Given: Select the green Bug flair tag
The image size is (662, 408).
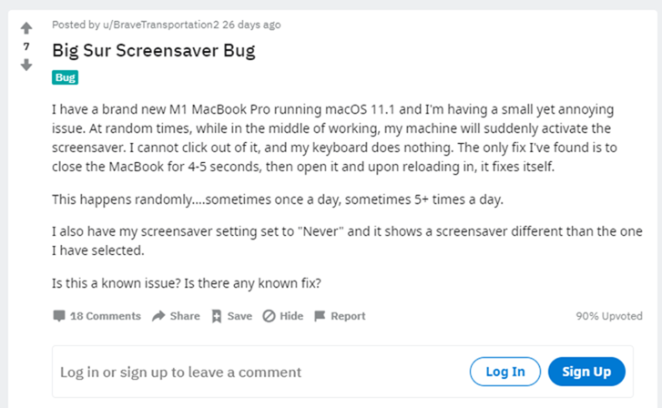Looking at the screenshot, I should [x=65, y=77].
